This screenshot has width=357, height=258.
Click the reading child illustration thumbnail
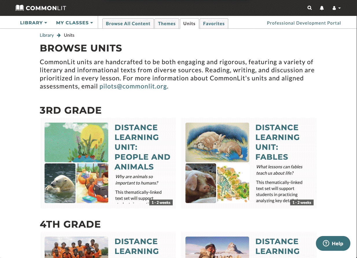(92, 183)
